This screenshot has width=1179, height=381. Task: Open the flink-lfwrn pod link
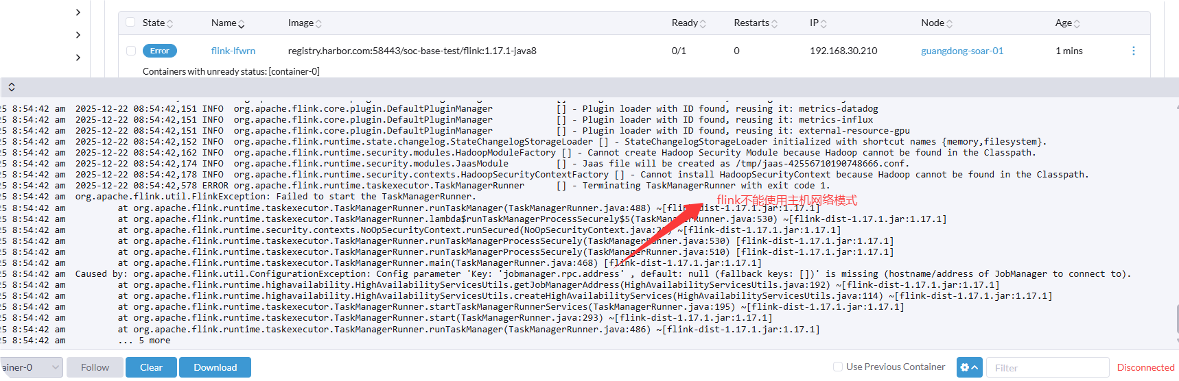[233, 51]
